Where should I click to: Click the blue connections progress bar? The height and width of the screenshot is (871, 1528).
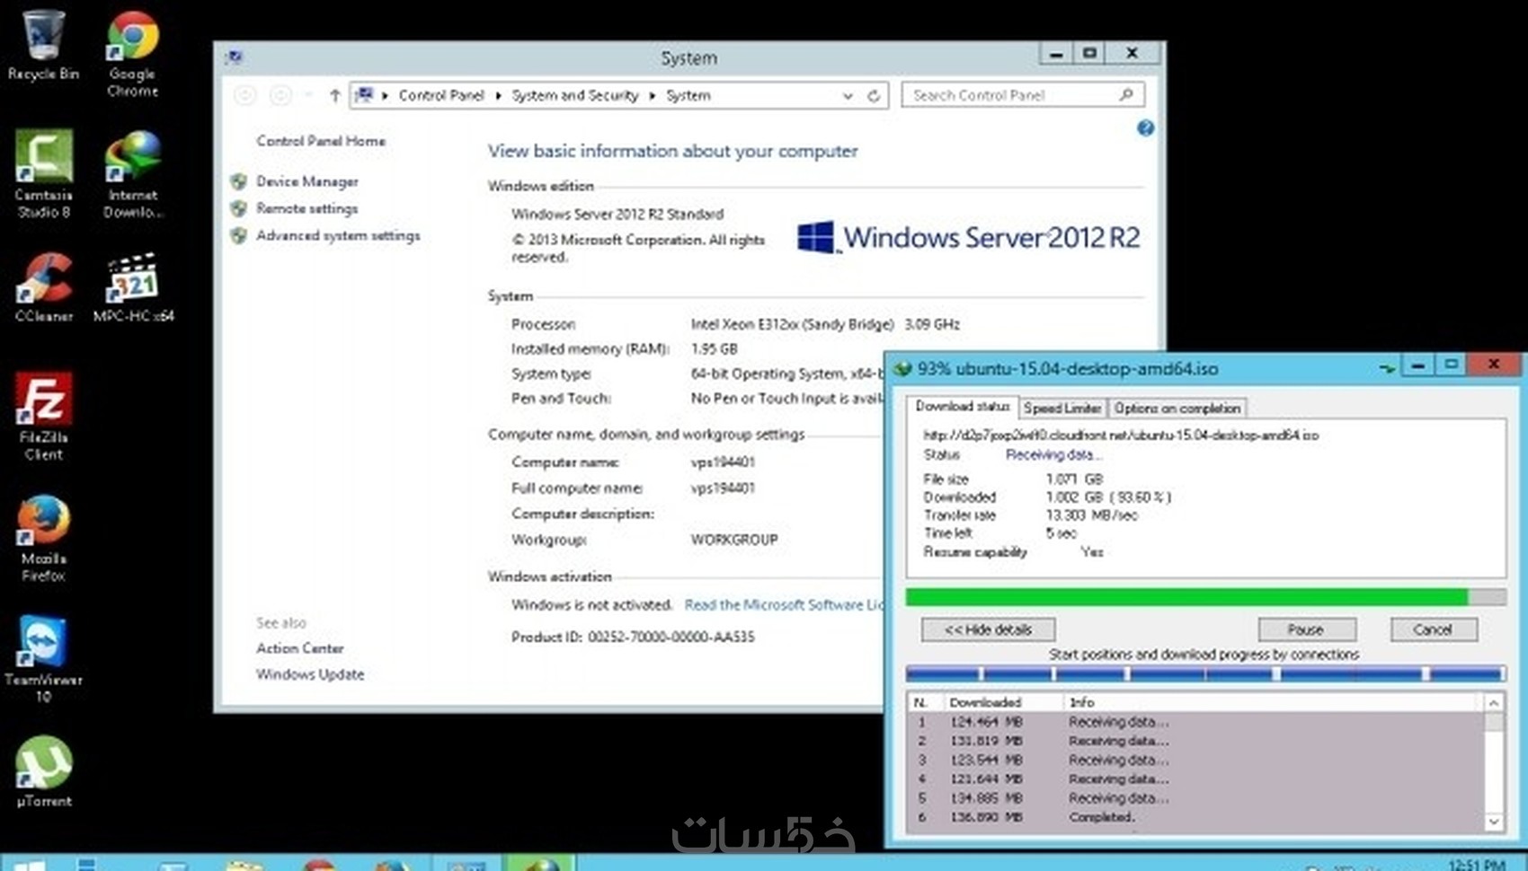pyautogui.click(x=1205, y=673)
